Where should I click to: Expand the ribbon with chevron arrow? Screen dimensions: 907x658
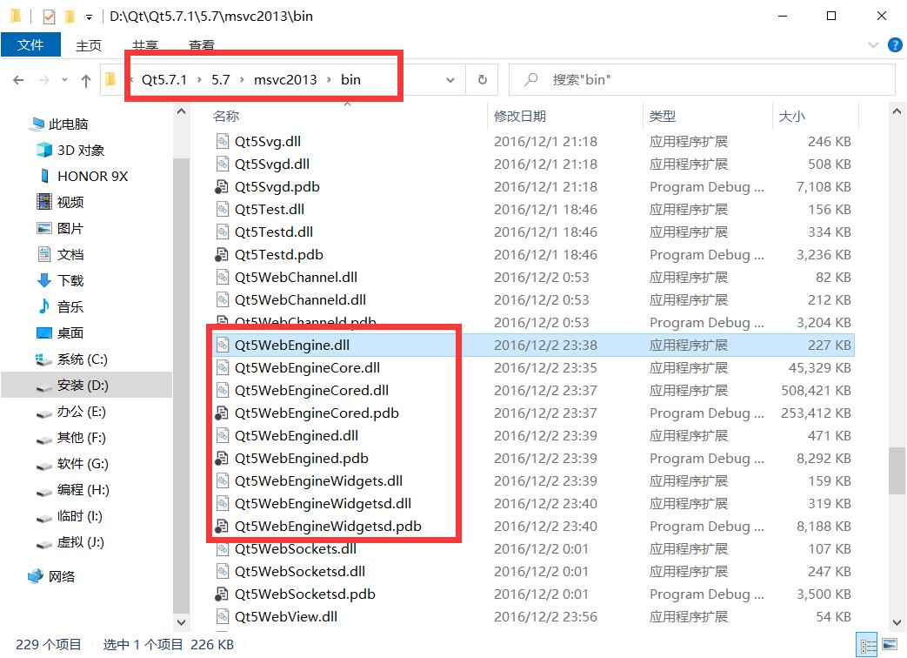(x=873, y=45)
